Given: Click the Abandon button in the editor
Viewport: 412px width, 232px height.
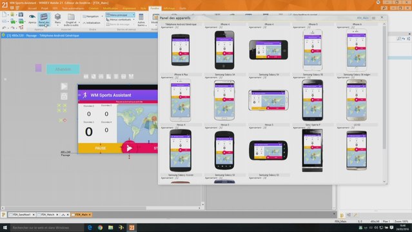Looking at the screenshot, I should (x=63, y=70).
